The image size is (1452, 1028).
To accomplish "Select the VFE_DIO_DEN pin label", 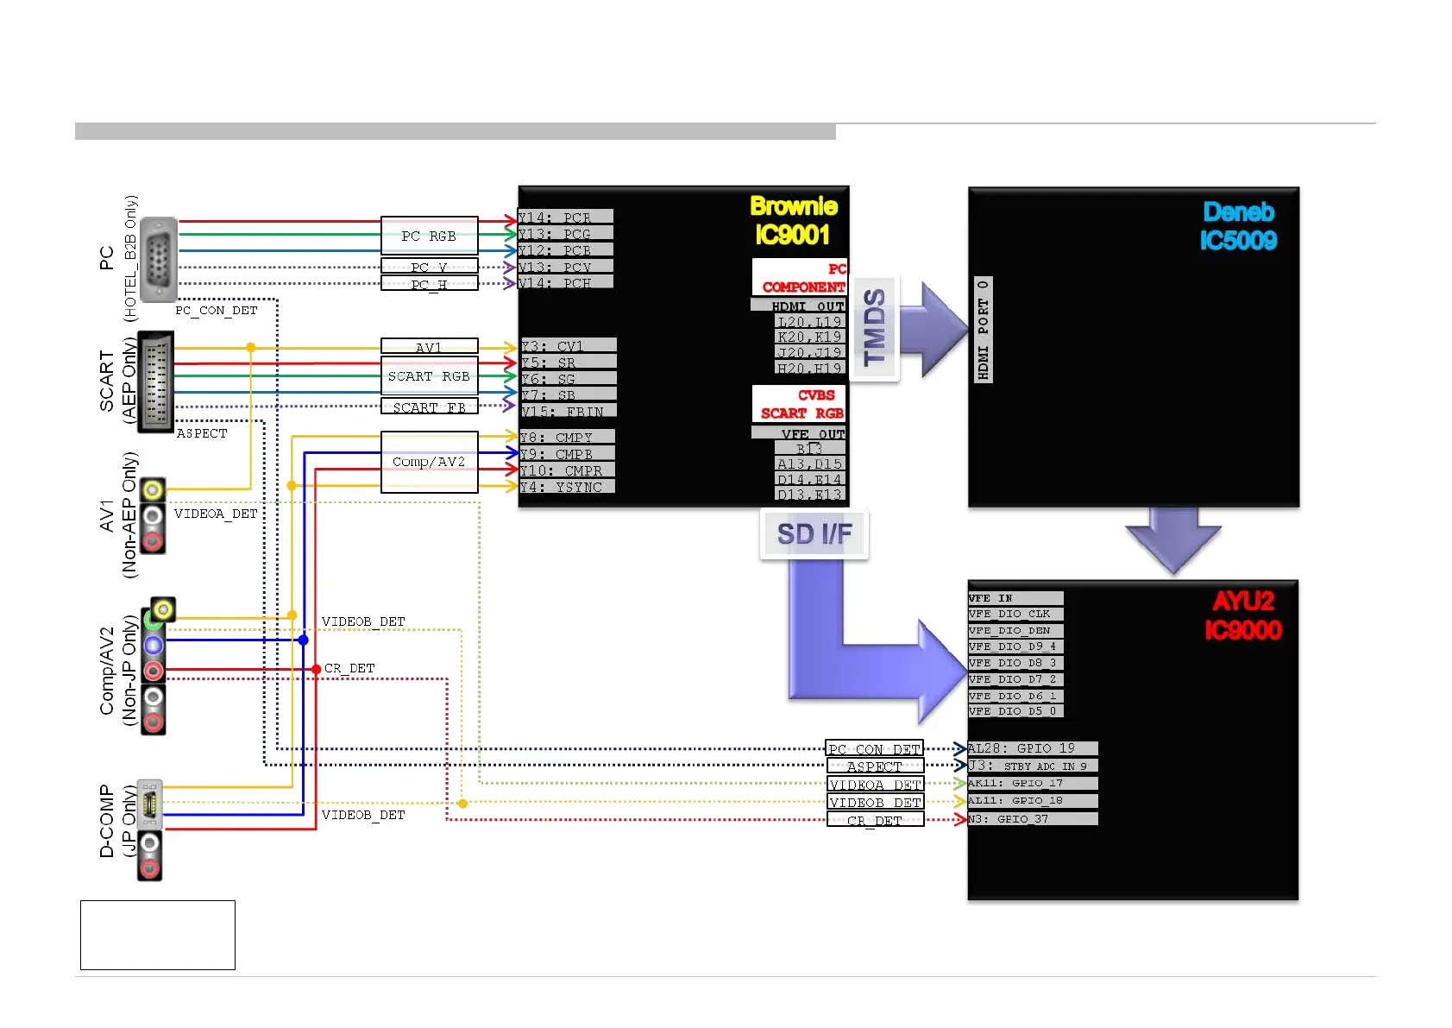I will tap(1015, 630).
